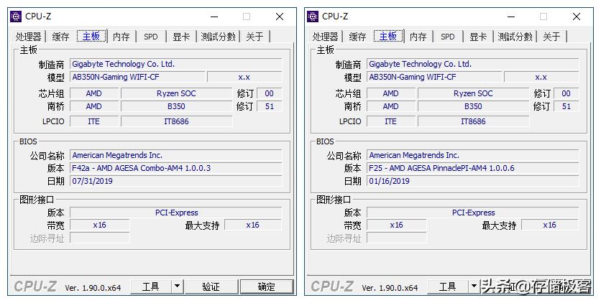Click ITE LPCIO vendor in right window

[391, 121]
